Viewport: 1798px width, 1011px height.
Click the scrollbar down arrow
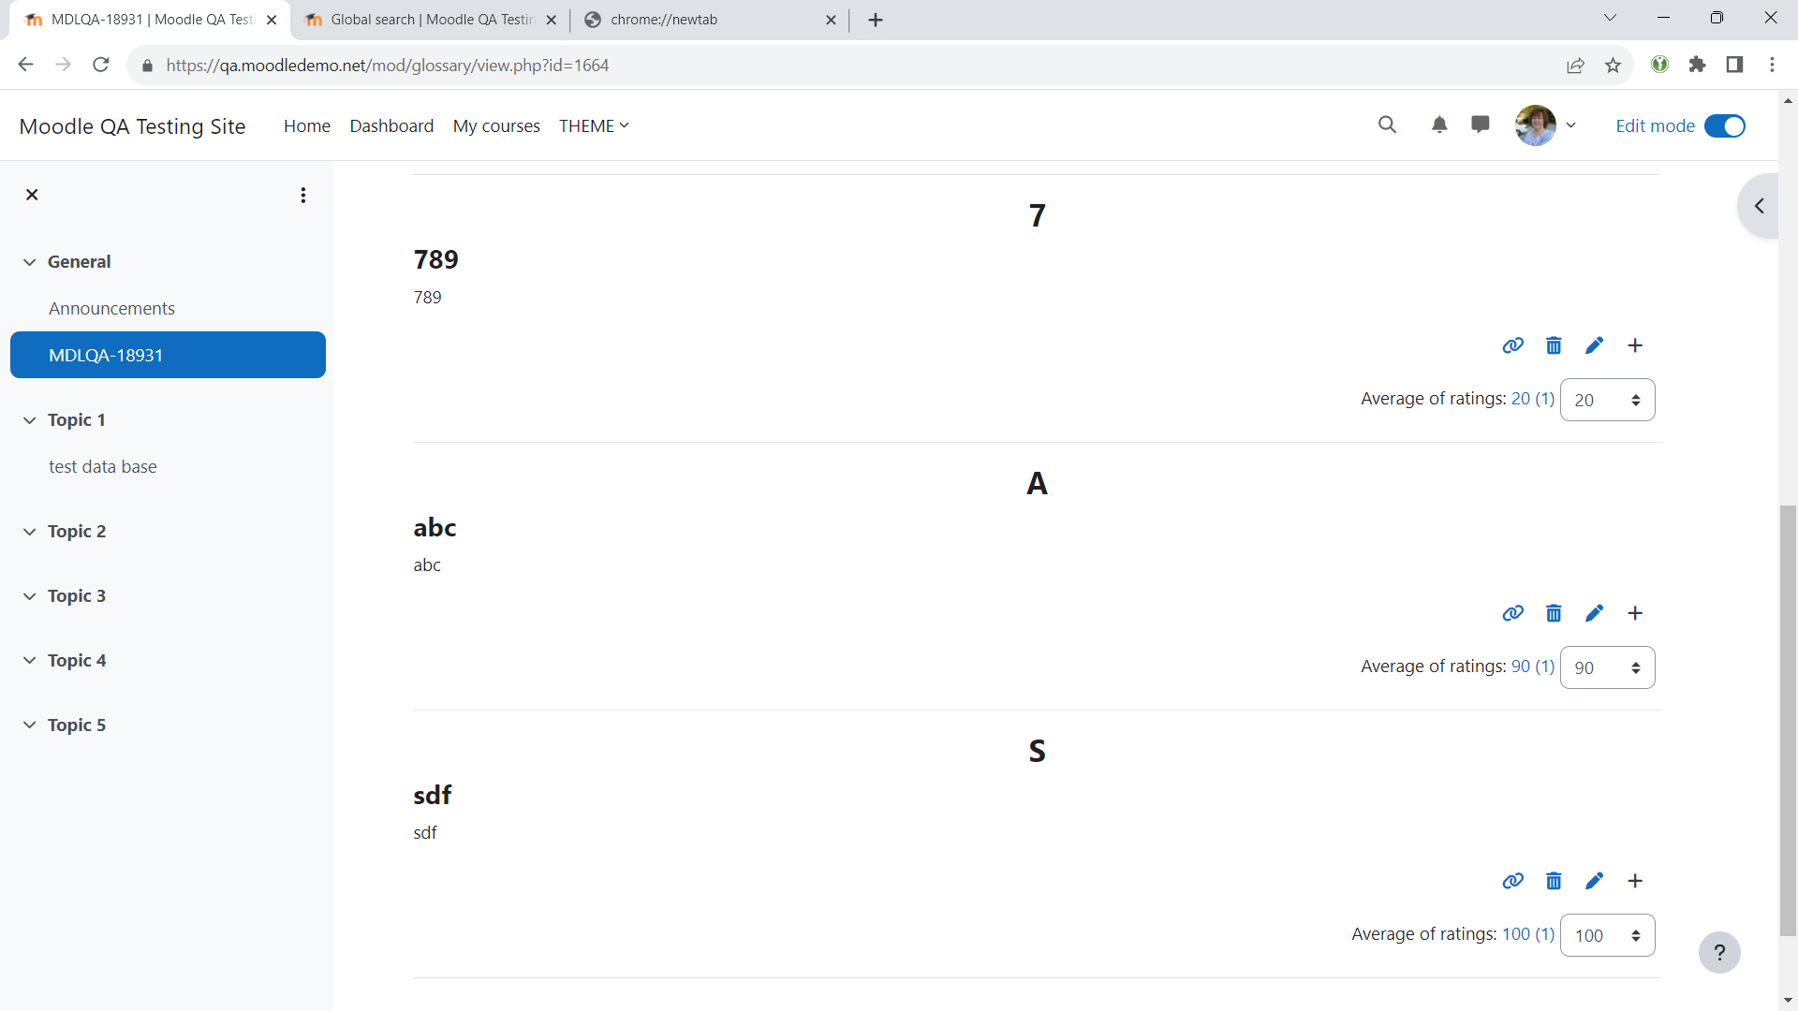coord(1788,1001)
